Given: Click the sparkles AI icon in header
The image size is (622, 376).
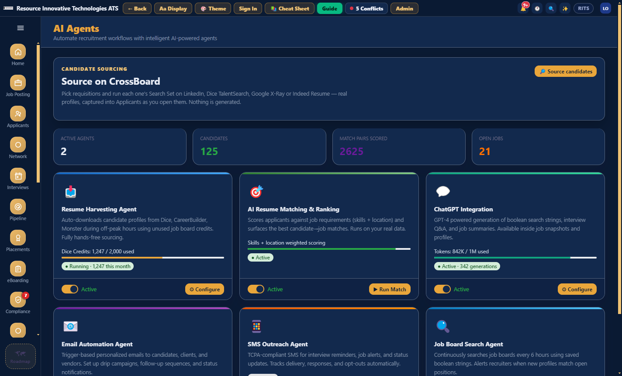Looking at the screenshot, I should (x=565, y=8).
